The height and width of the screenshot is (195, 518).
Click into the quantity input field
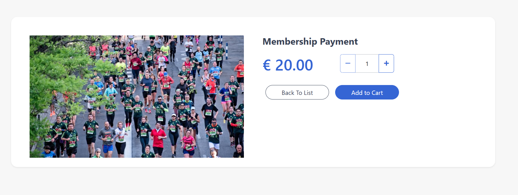click(x=367, y=64)
